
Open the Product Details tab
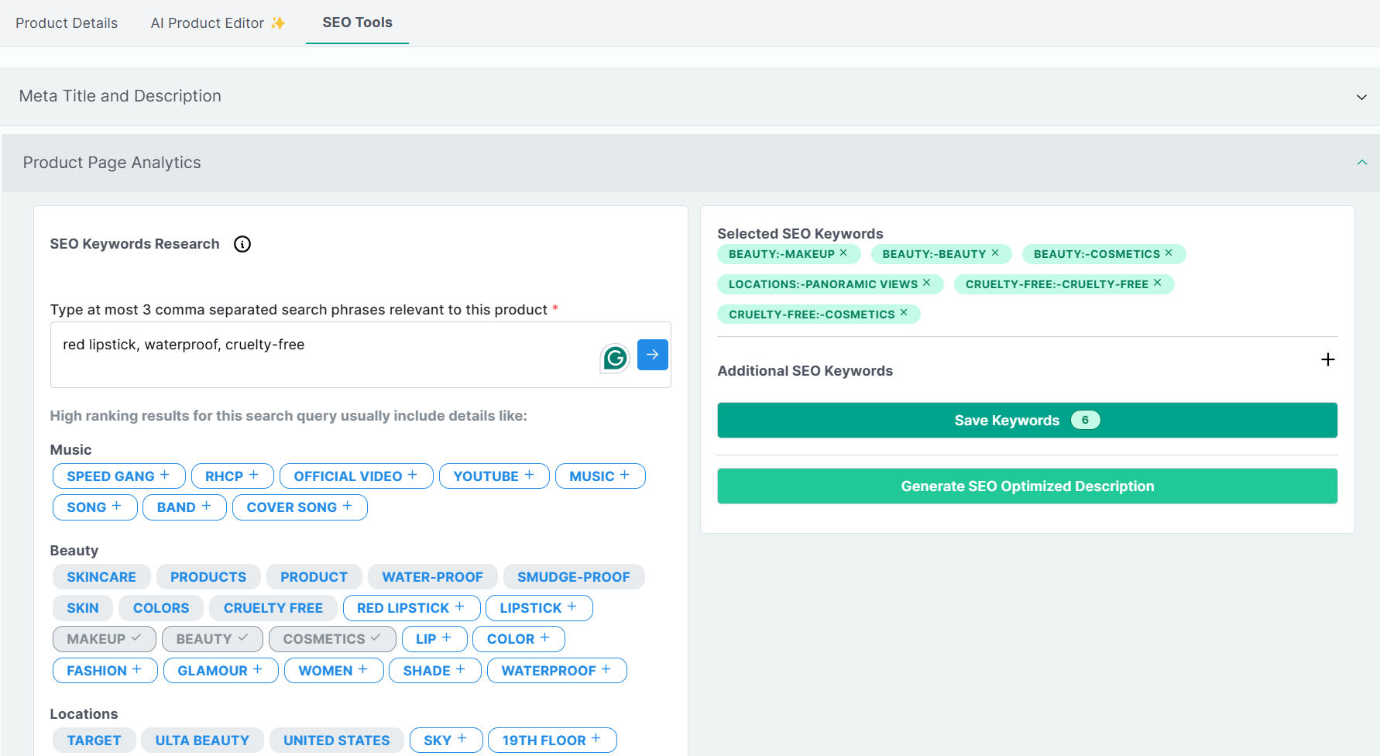click(67, 23)
